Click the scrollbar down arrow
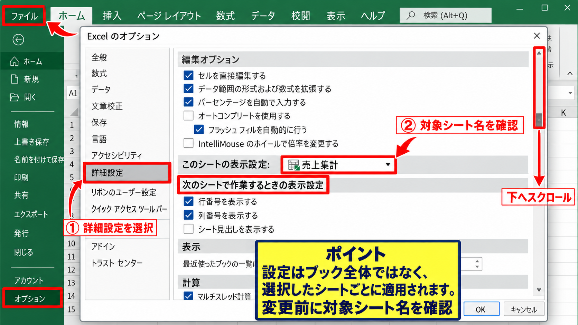 [x=539, y=290]
